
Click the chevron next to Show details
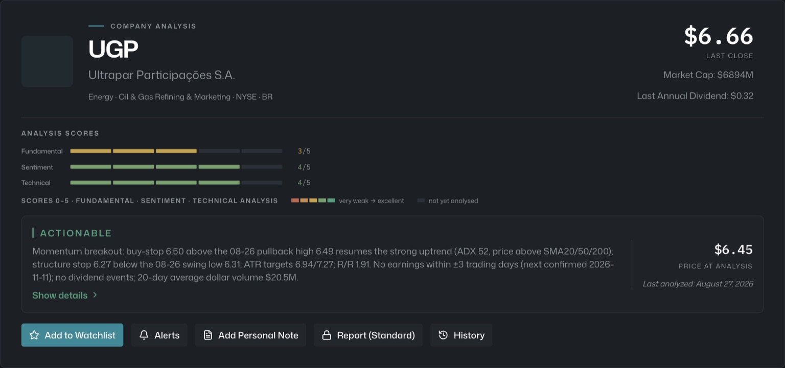(x=95, y=295)
